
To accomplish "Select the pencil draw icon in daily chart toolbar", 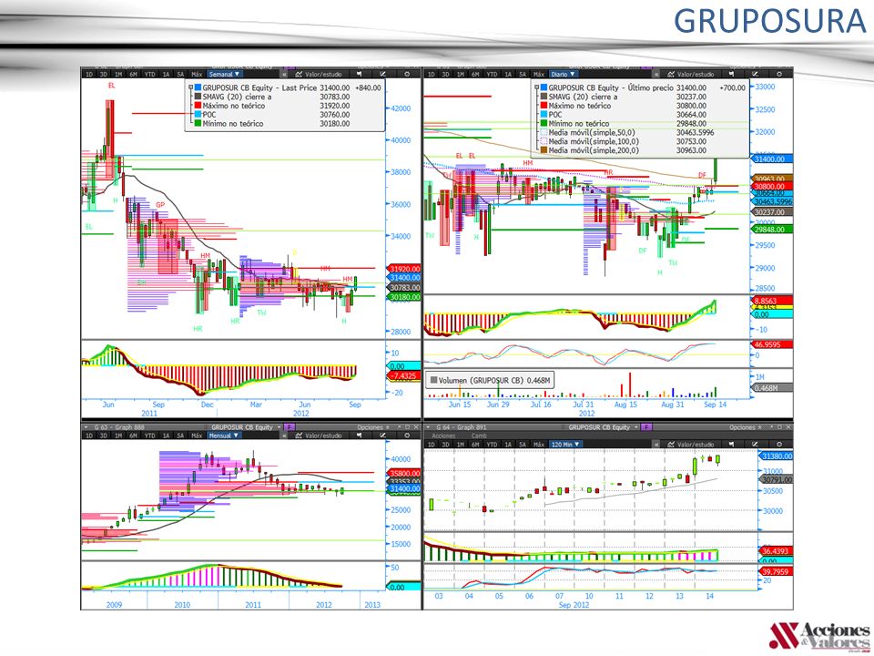I will [x=756, y=74].
